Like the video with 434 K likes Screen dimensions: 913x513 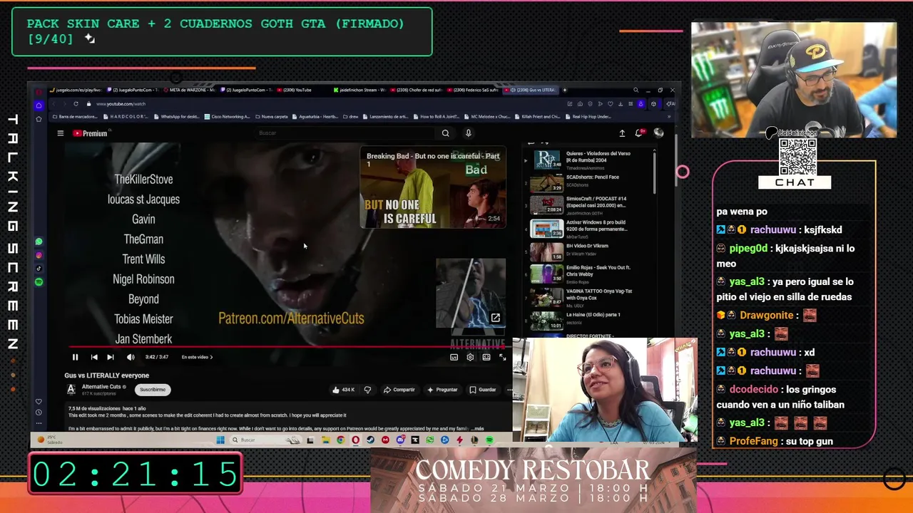(x=344, y=390)
